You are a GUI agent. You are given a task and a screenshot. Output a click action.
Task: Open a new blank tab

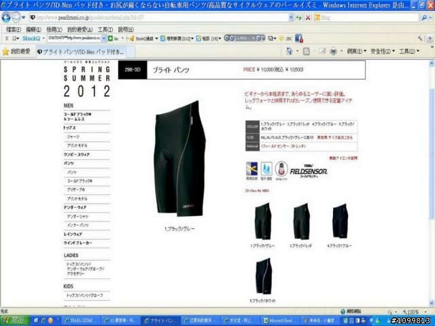pyautogui.click(x=130, y=52)
